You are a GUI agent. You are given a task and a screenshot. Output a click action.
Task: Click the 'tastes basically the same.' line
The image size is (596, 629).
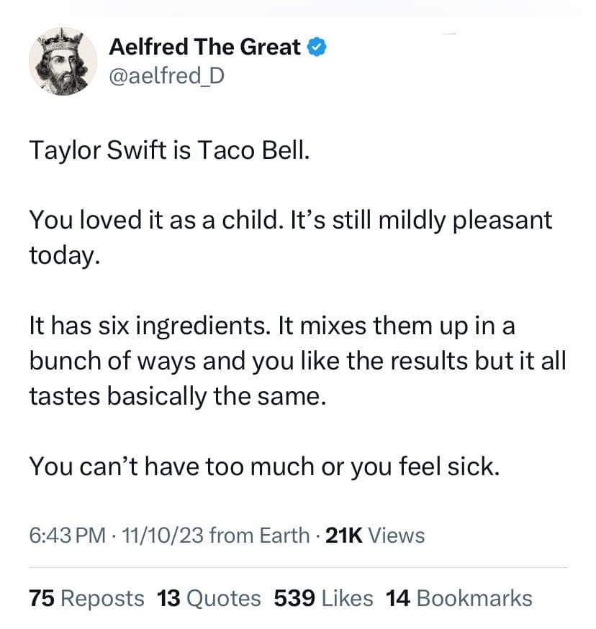(x=177, y=396)
